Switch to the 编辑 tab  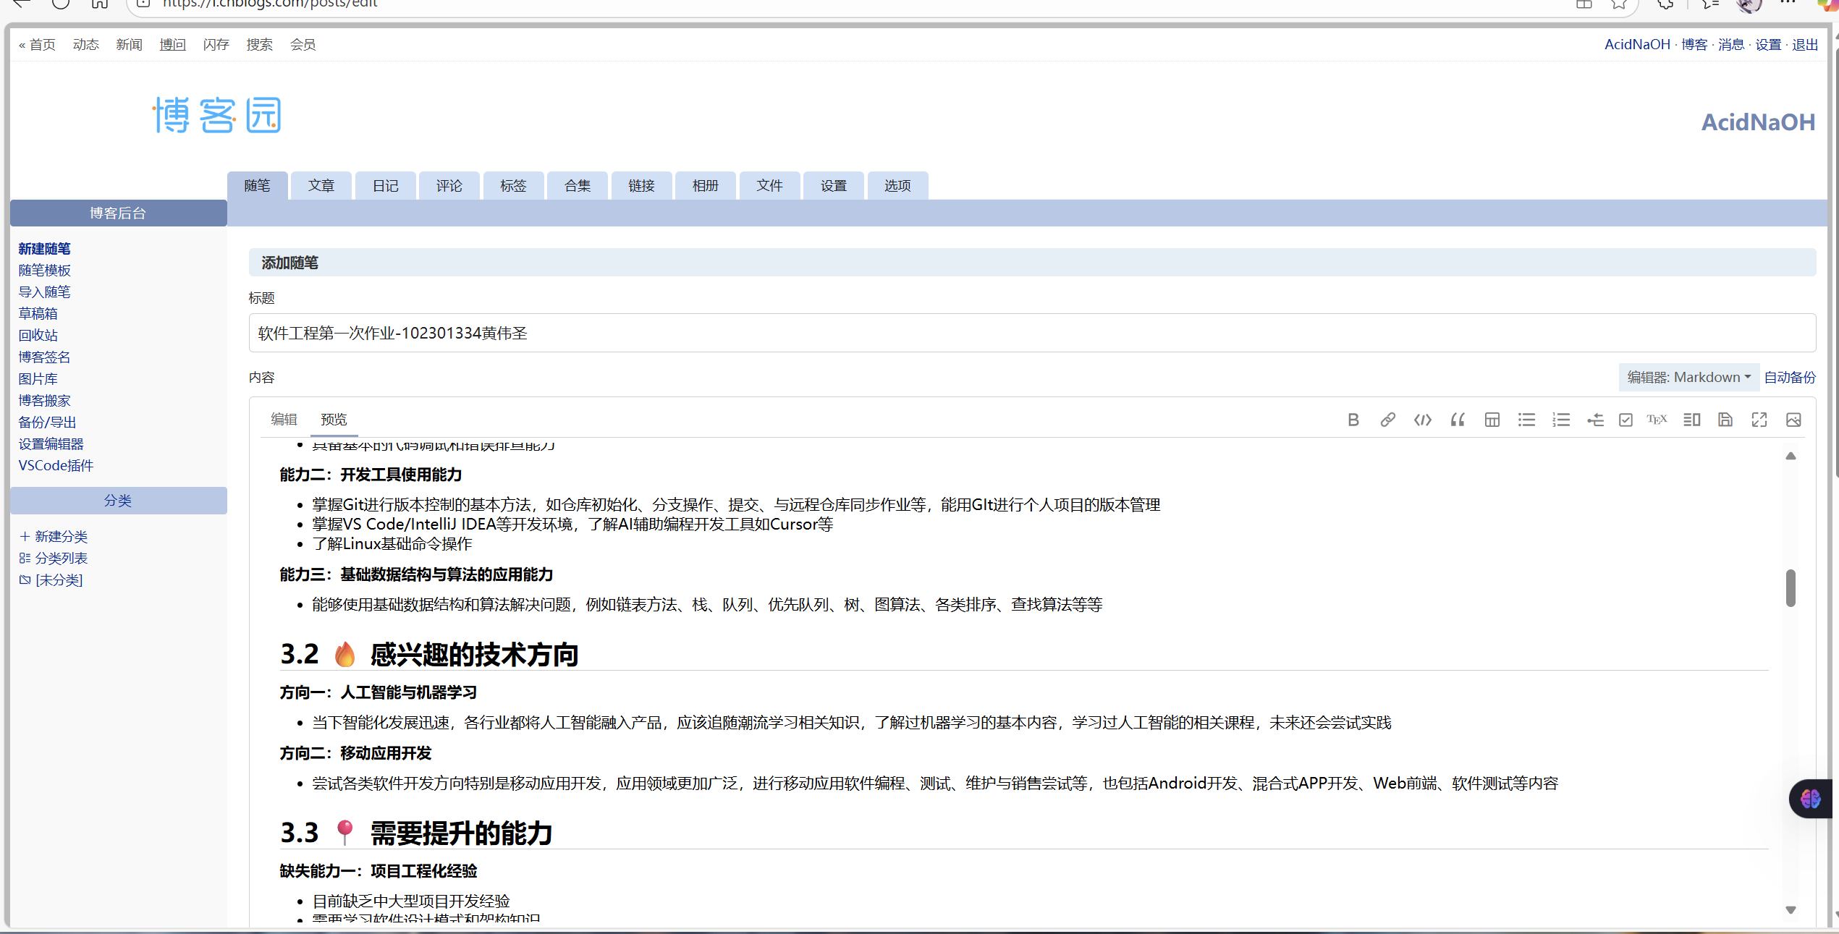(284, 420)
